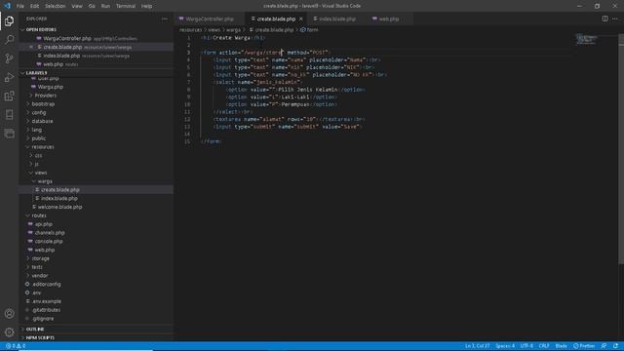Open the Go menu
The height and width of the screenshot is (351, 624).
pyautogui.click(x=92, y=6)
